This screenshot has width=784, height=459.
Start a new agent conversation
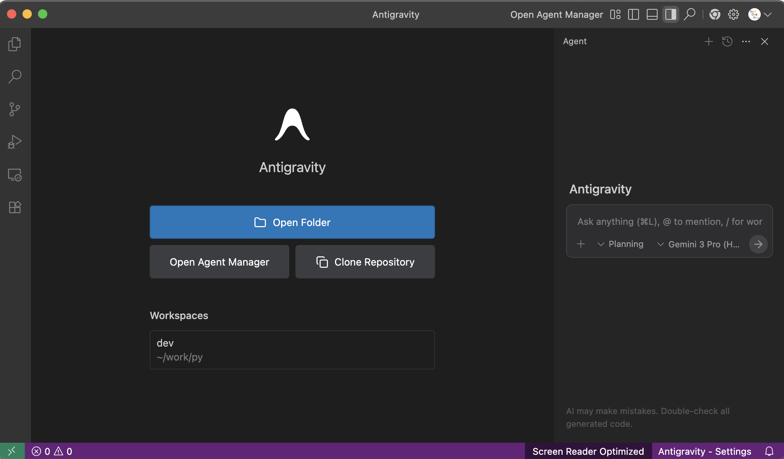click(708, 41)
